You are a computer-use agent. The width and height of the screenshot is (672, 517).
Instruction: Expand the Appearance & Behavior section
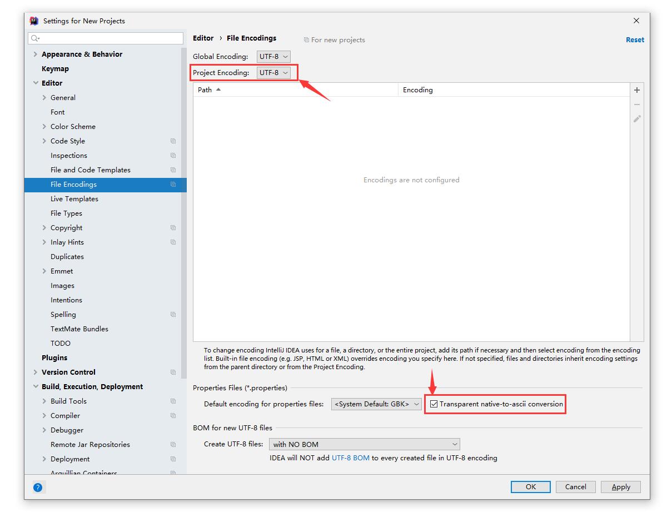coord(36,54)
